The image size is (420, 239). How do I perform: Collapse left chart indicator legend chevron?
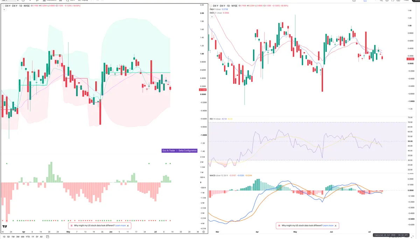[x=4, y=10]
